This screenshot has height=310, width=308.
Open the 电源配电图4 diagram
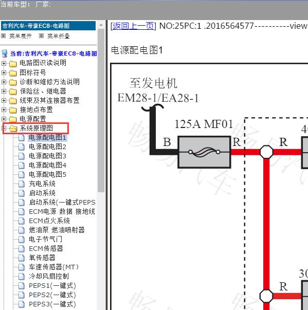click(x=47, y=165)
